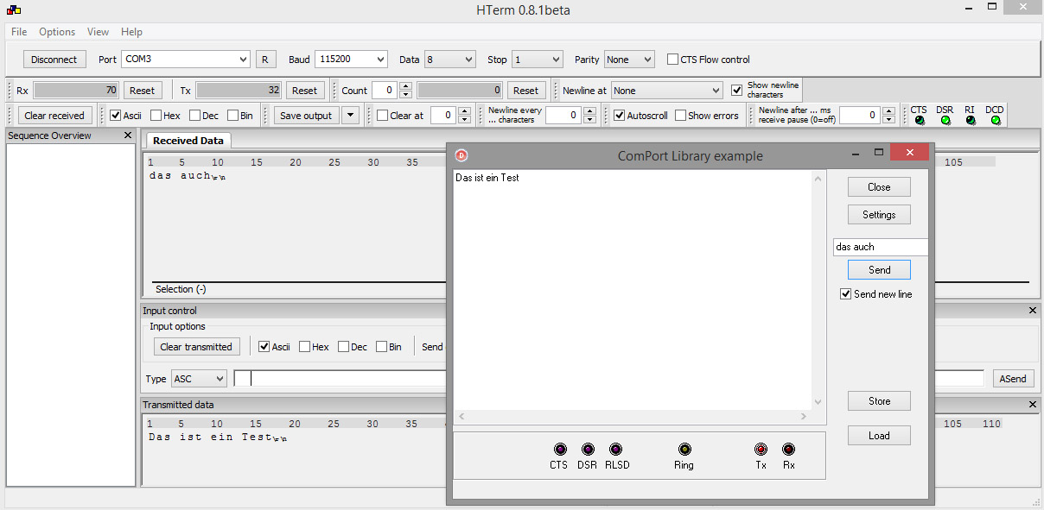This screenshot has width=1044, height=510.
Task: Click the Disconnect button
Action: click(54, 60)
